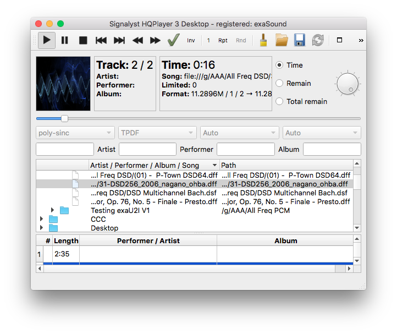Image resolution: width=397 pixels, height=334 pixels.
Task: Open the TPDF dither dropdown
Action: tap(157, 133)
